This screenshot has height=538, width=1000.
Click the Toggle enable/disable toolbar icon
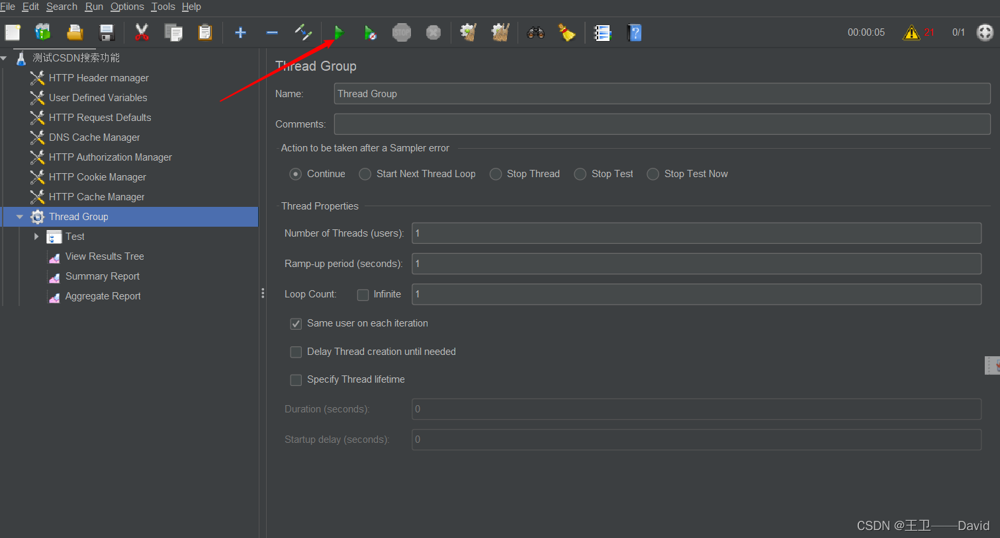(x=304, y=32)
